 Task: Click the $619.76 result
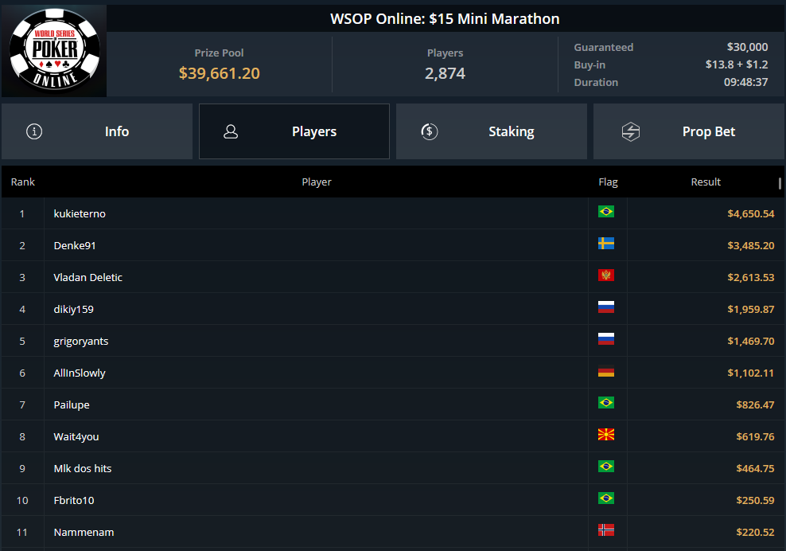(755, 436)
